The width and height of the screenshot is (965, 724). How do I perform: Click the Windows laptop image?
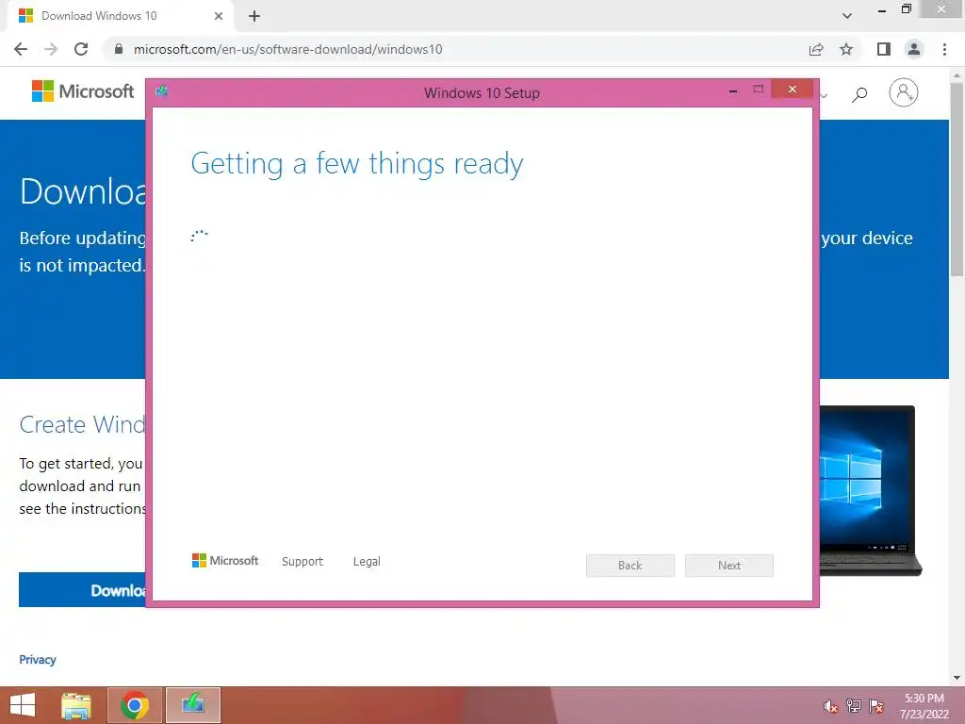(x=870, y=490)
